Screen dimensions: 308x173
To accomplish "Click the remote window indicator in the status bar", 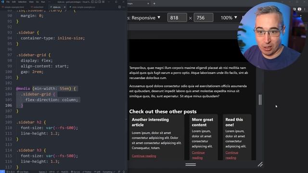I will (2, 172).
